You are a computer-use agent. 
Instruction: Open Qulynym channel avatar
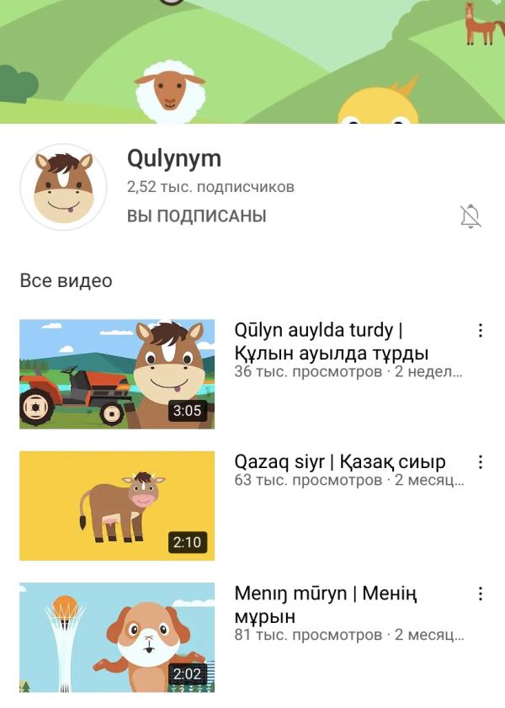63,187
